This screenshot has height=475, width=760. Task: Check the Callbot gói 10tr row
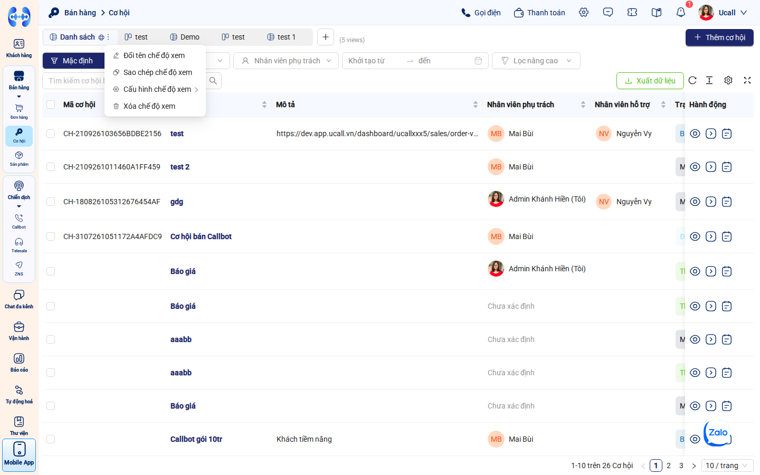(x=51, y=439)
